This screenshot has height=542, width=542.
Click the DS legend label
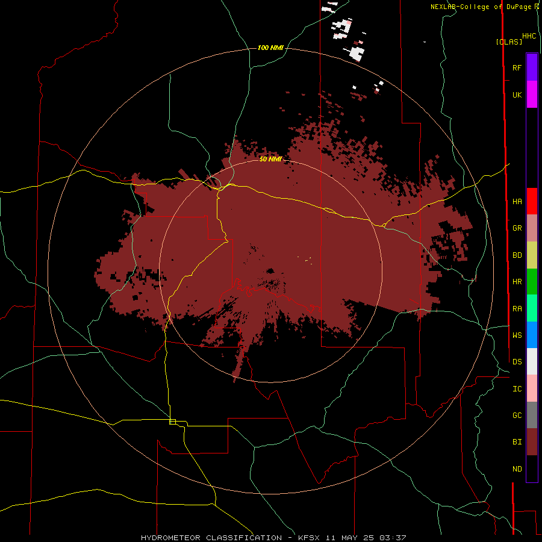click(517, 361)
